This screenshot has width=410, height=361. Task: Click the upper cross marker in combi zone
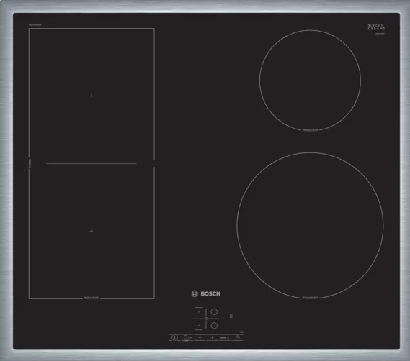pyautogui.click(x=92, y=96)
